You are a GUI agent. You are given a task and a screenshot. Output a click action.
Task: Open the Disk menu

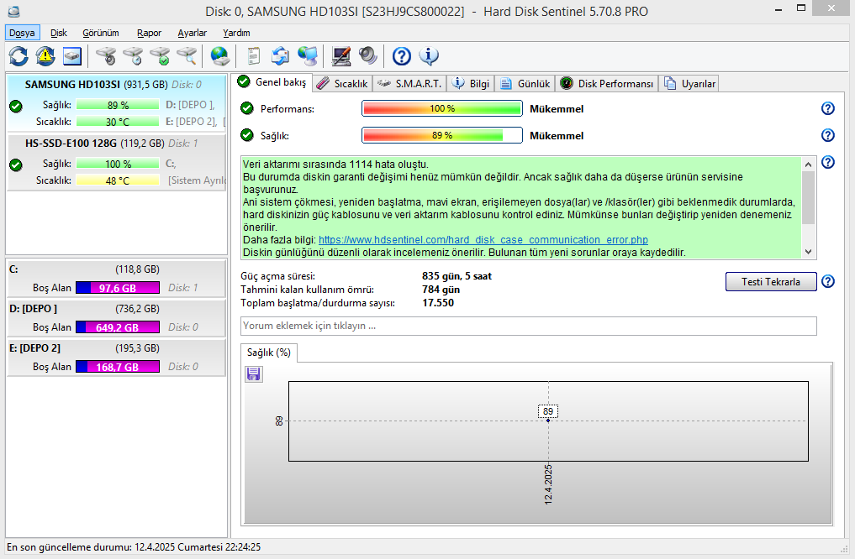click(59, 33)
